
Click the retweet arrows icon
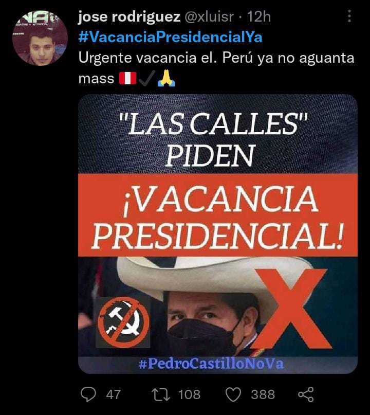(161, 394)
